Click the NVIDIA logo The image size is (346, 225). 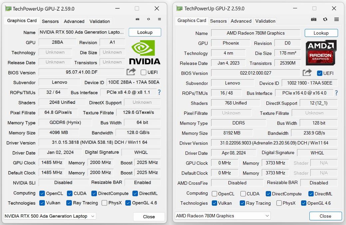(x=145, y=53)
